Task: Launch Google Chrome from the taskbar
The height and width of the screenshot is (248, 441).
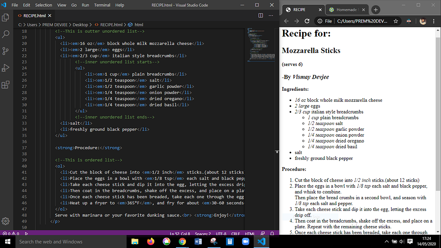Action: tap(183, 241)
